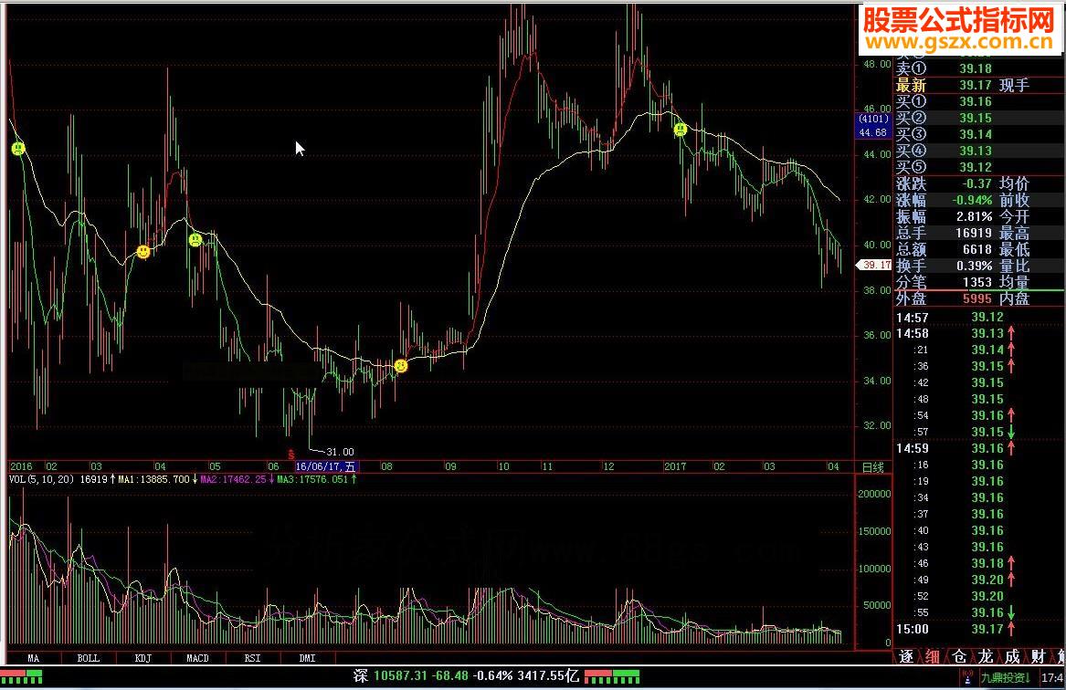Viewport: 1066px width, 690px height.
Task: Click the 39.17 current price tag on the axis
Action: pyautogui.click(x=874, y=265)
